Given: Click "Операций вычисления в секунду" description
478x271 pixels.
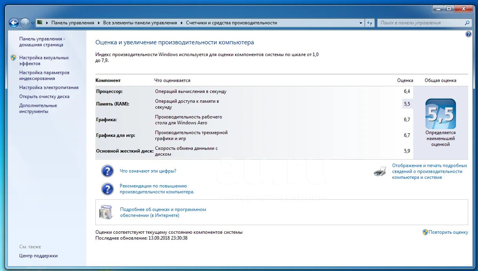Looking at the screenshot, I should pyautogui.click(x=191, y=91).
